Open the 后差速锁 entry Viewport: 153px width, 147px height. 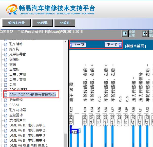point(16,100)
